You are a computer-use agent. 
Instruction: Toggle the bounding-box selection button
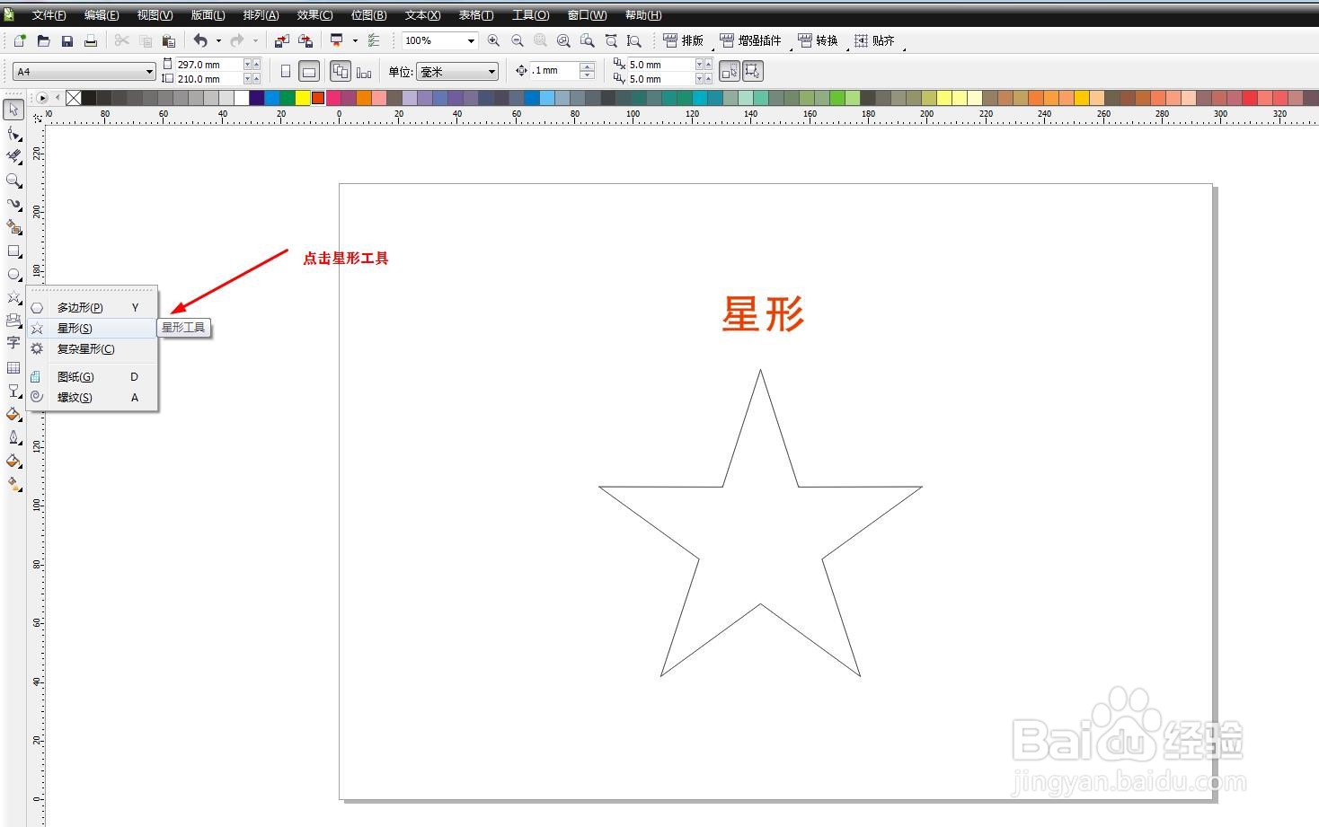(x=752, y=71)
